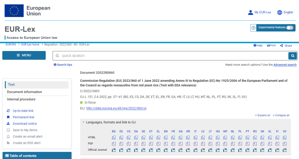
Task: Click the European Union flag logo
Action: tap(14, 11)
